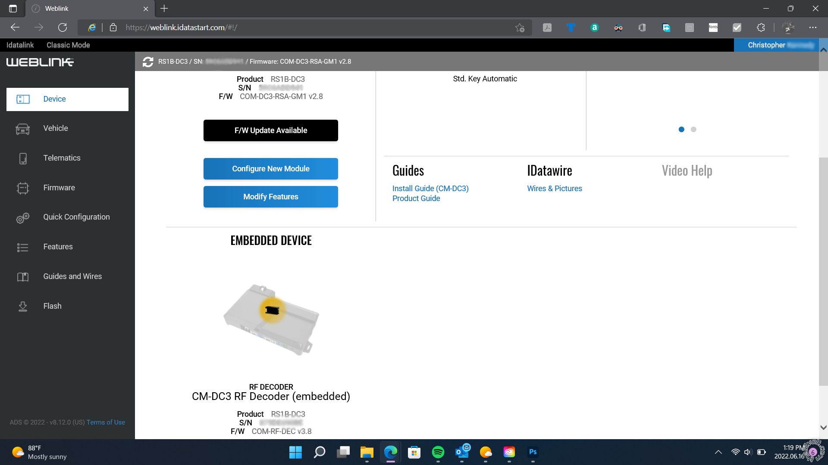Open the Vehicle section car icon
The image size is (828, 465).
click(23, 129)
